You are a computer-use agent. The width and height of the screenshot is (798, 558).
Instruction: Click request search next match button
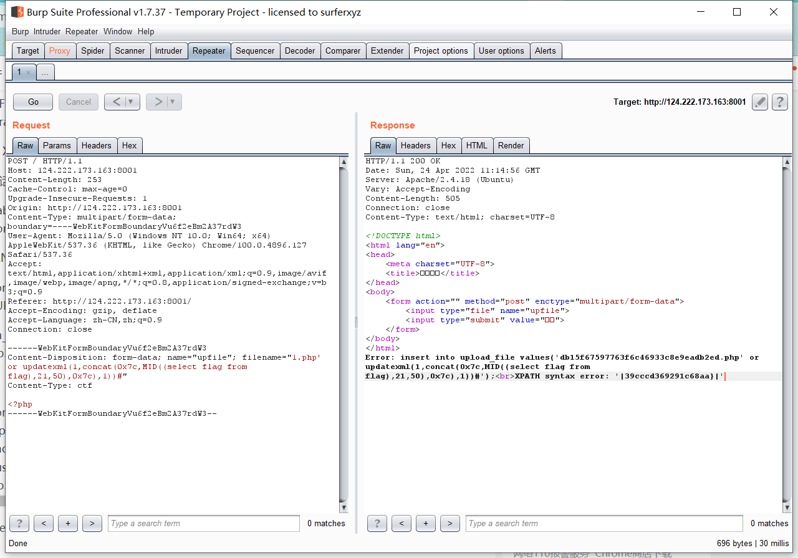click(92, 523)
